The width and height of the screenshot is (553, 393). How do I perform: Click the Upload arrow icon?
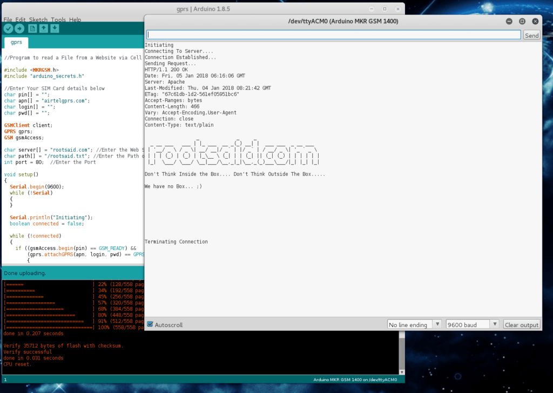[19, 29]
